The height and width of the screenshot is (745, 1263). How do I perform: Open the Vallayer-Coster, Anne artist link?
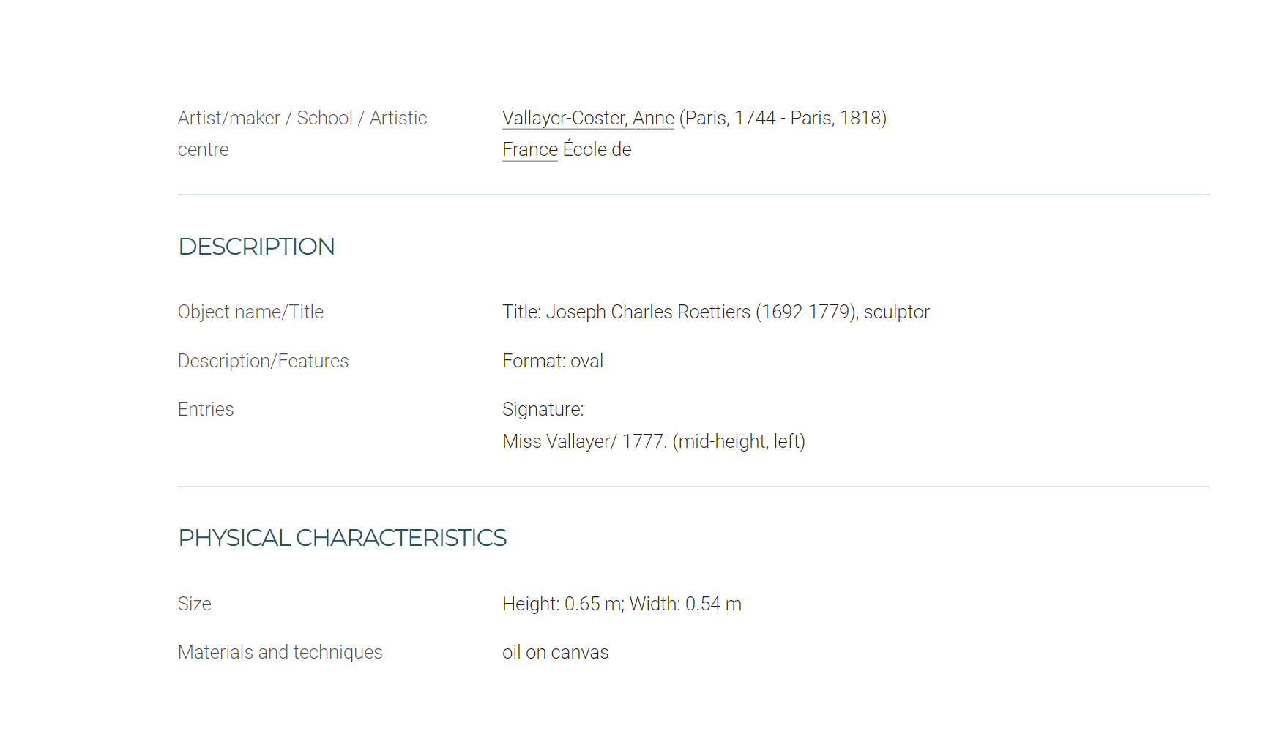[x=588, y=118]
